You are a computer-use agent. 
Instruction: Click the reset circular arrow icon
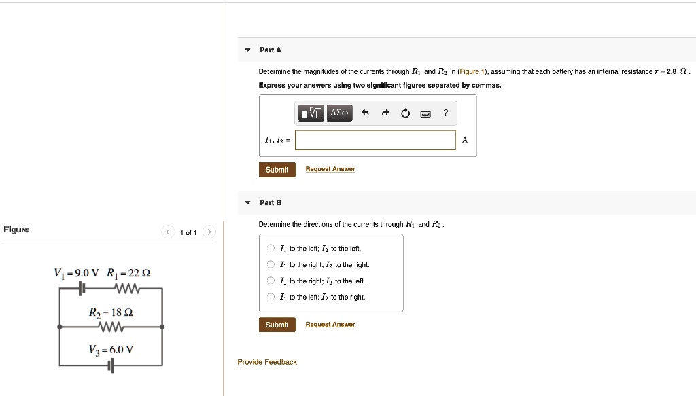[x=405, y=113]
